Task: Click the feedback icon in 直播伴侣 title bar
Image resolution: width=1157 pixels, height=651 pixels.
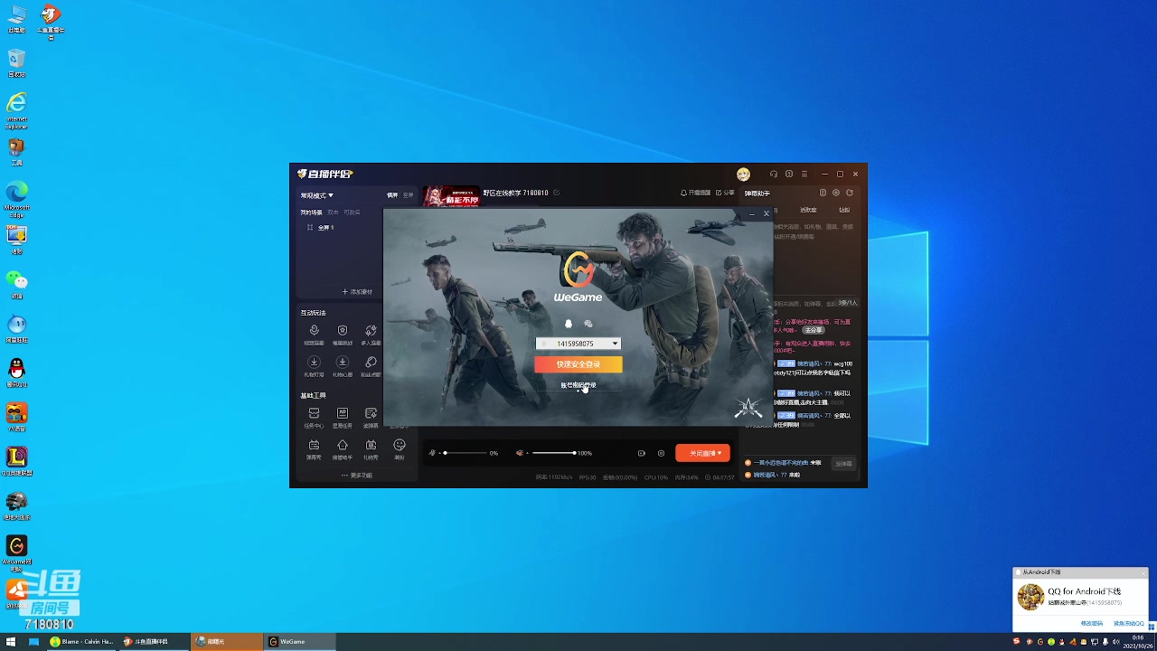Action: coord(789,174)
